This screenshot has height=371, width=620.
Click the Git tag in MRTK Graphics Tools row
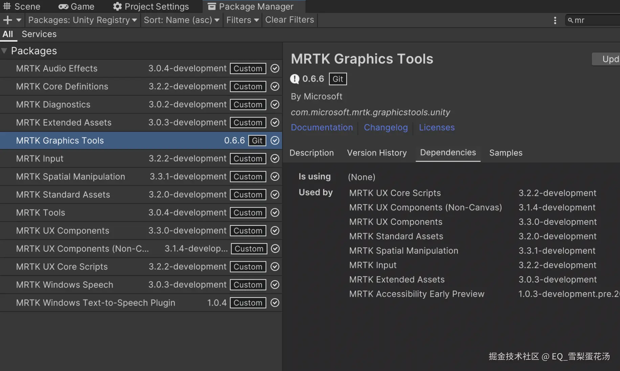pyautogui.click(x=257, y=140)
